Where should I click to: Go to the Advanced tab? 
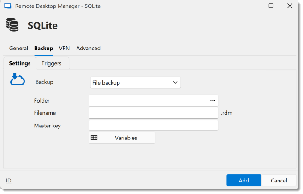pyautogui.click(x=88, y=48)
